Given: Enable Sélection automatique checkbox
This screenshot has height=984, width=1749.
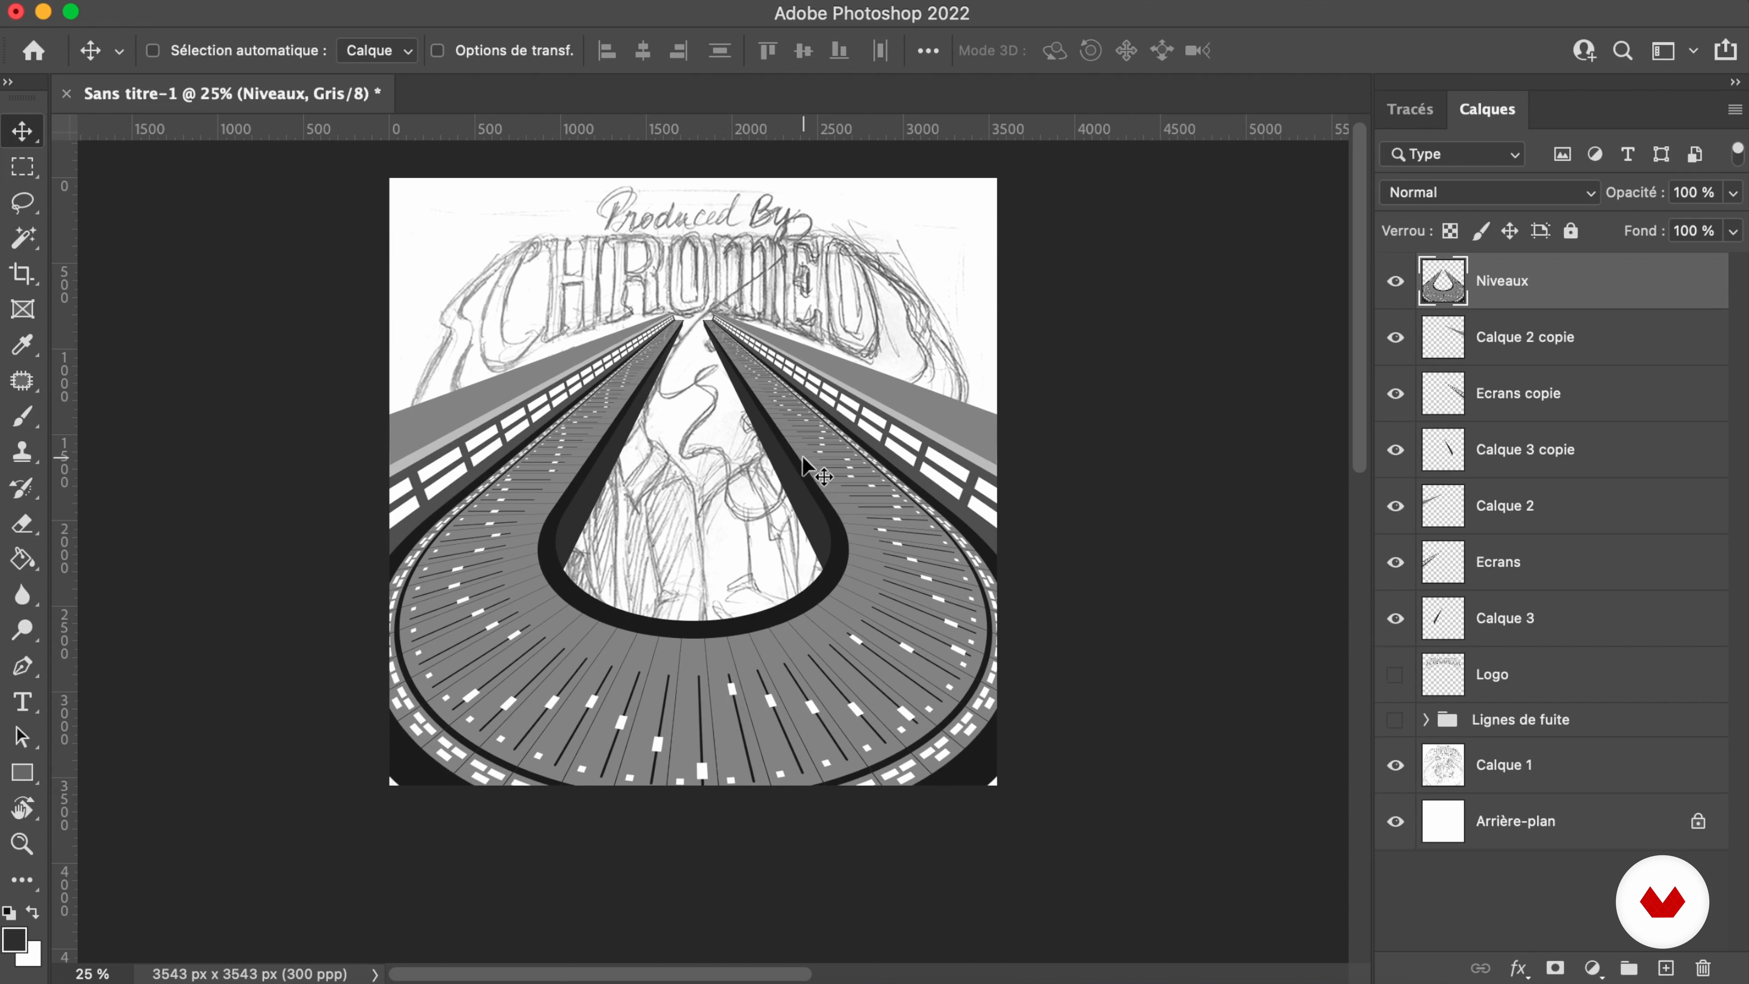Looking at the screenshot, I should (x=153, y=50).
